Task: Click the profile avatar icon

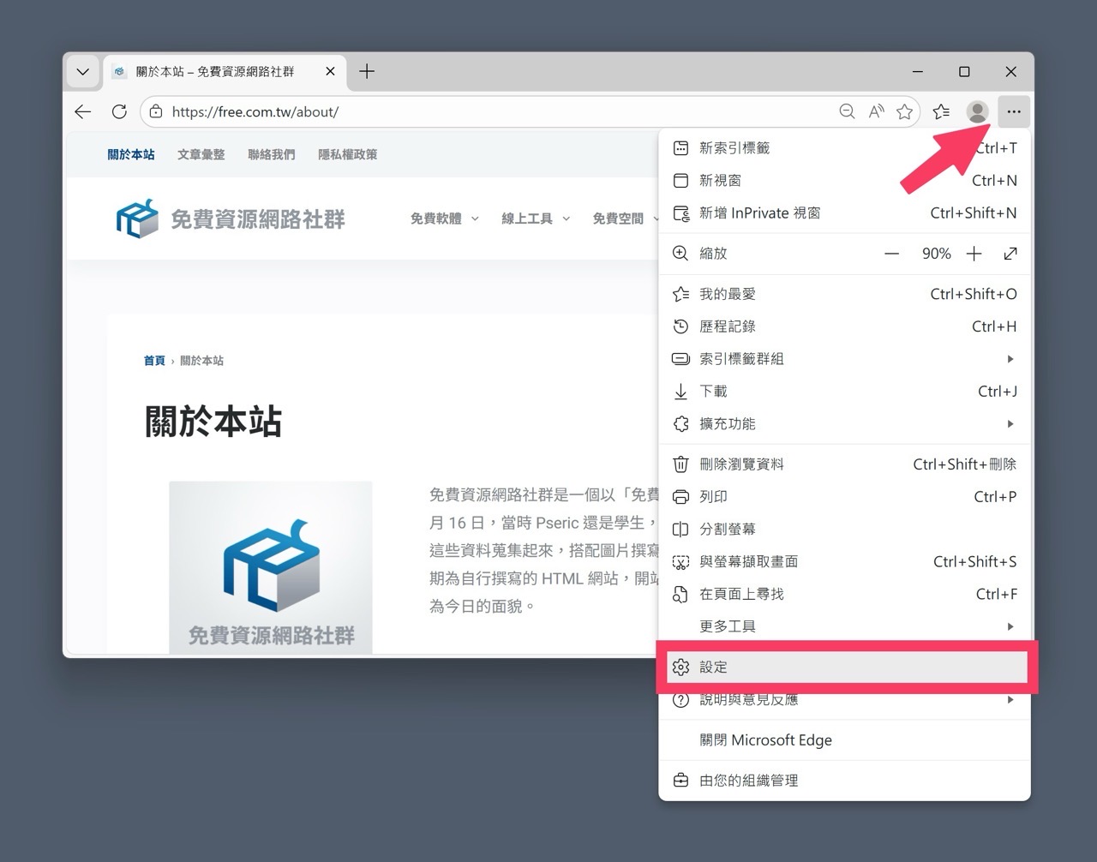Action: (x=977, y=111)
